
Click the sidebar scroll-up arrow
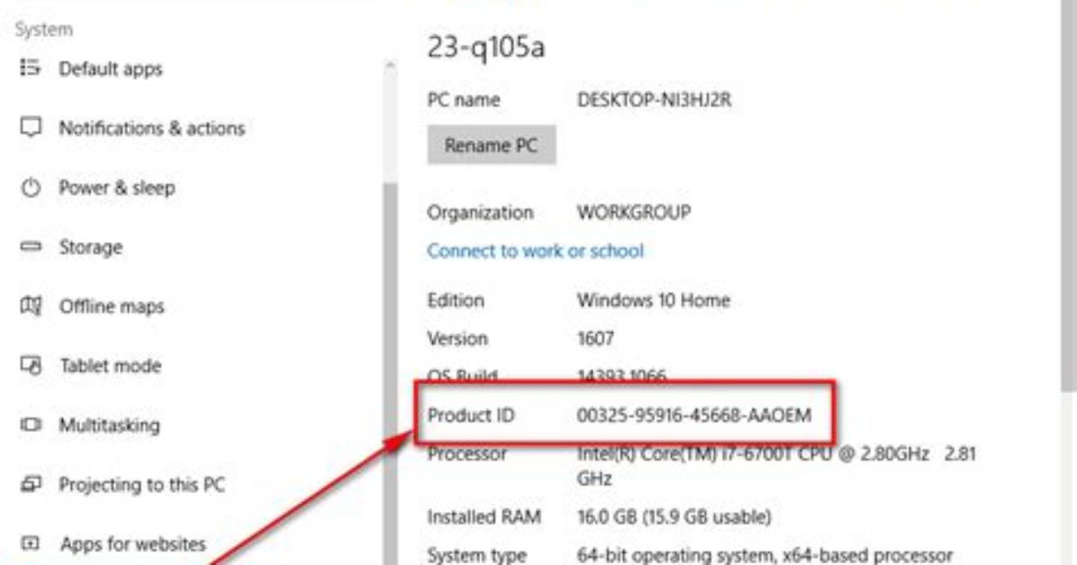pyautogui.click(x=390, y=67)
